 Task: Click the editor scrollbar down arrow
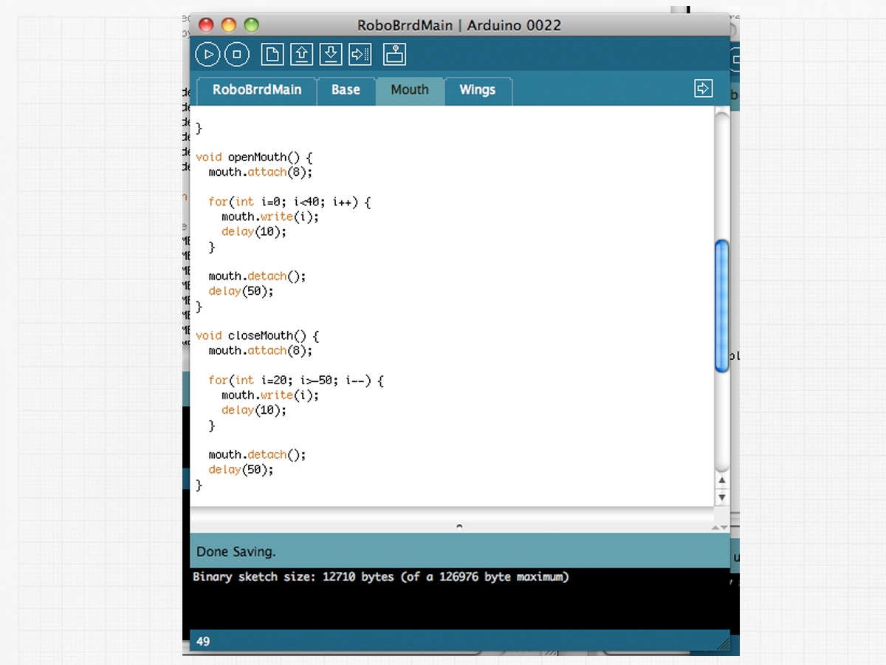click(722, 498)
